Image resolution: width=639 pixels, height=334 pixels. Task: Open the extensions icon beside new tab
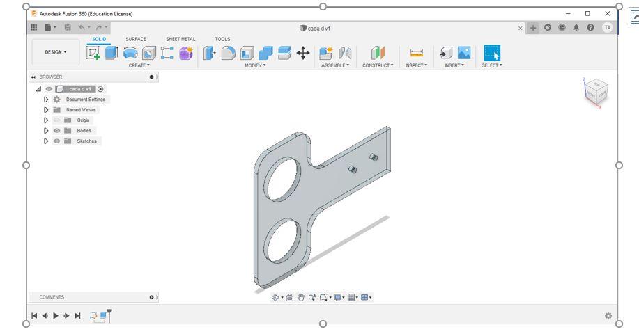[548, 28]
